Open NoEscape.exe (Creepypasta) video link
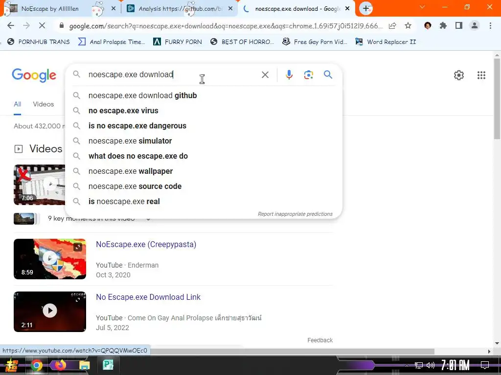Image resolution: width=501 pixels, height=375 pixels. [x=146, y=244]
